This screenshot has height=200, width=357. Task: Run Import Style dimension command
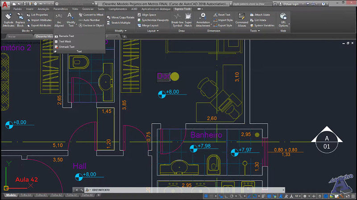tap(223, 20)
